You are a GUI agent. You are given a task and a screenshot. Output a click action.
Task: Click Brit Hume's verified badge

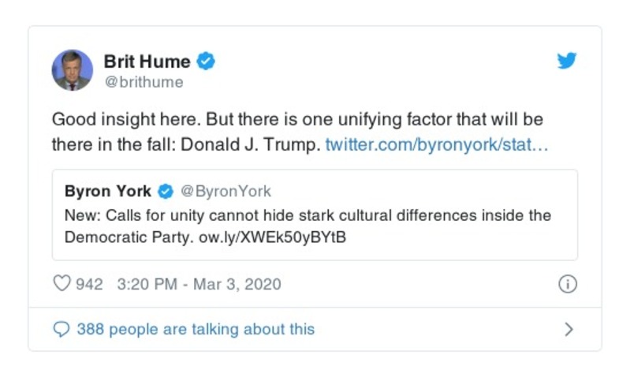(207, 61)
